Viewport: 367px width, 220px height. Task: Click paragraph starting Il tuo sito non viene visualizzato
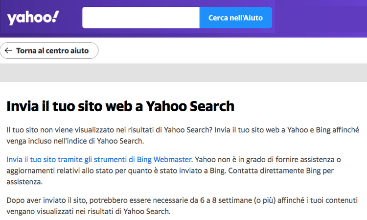tap(183, 135)
